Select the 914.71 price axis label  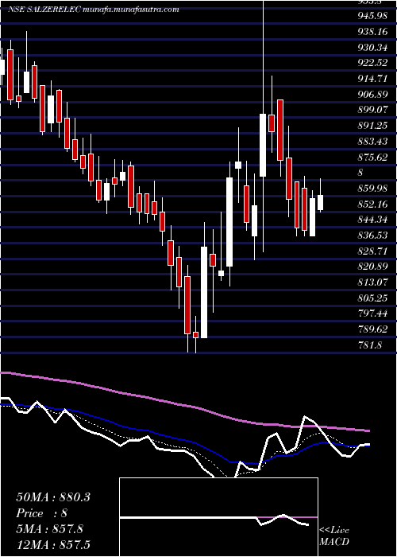[x=372, y=79]
